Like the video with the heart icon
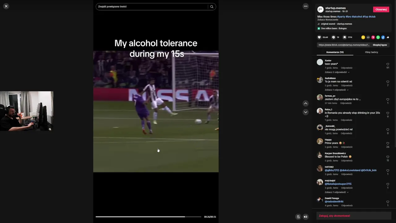The width and height of the screenshot is (396, 223). [x=319, y=37]
